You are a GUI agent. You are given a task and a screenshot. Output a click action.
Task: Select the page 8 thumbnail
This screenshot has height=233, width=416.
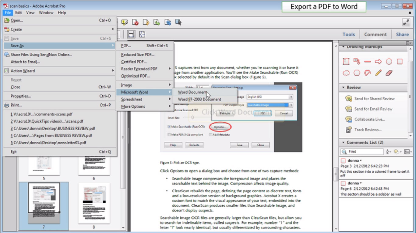point(94,204)
